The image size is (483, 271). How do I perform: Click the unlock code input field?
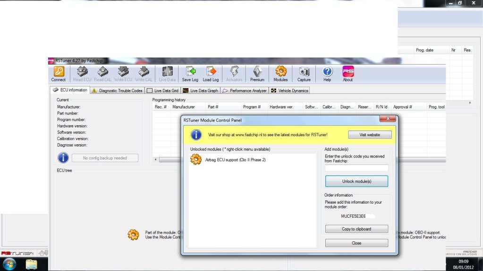coord(356,168)
